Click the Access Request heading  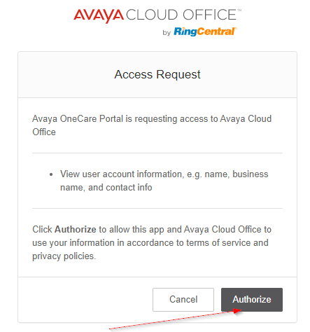[157, 74]
